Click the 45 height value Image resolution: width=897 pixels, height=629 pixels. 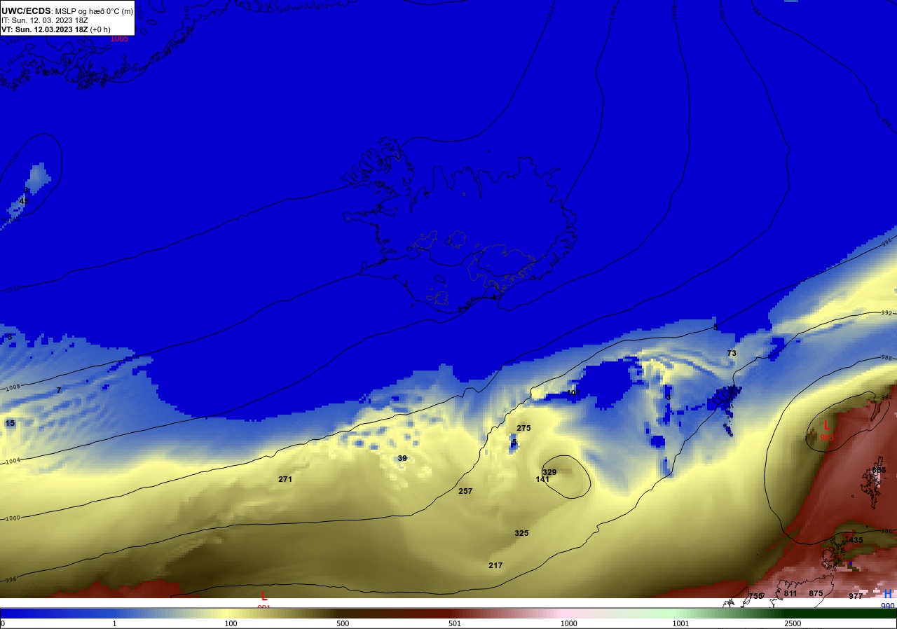pyautogui.click(x=24, y=201)
